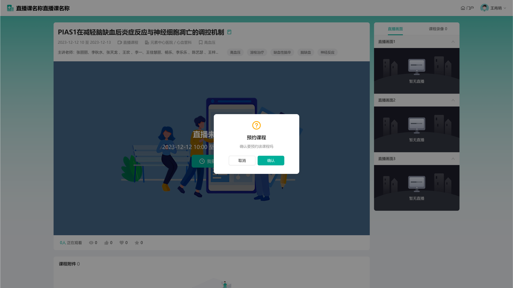The height and width of the screenshot is (288, 513).
Task: Click the star rating icon
Action: tap(137, 243)
